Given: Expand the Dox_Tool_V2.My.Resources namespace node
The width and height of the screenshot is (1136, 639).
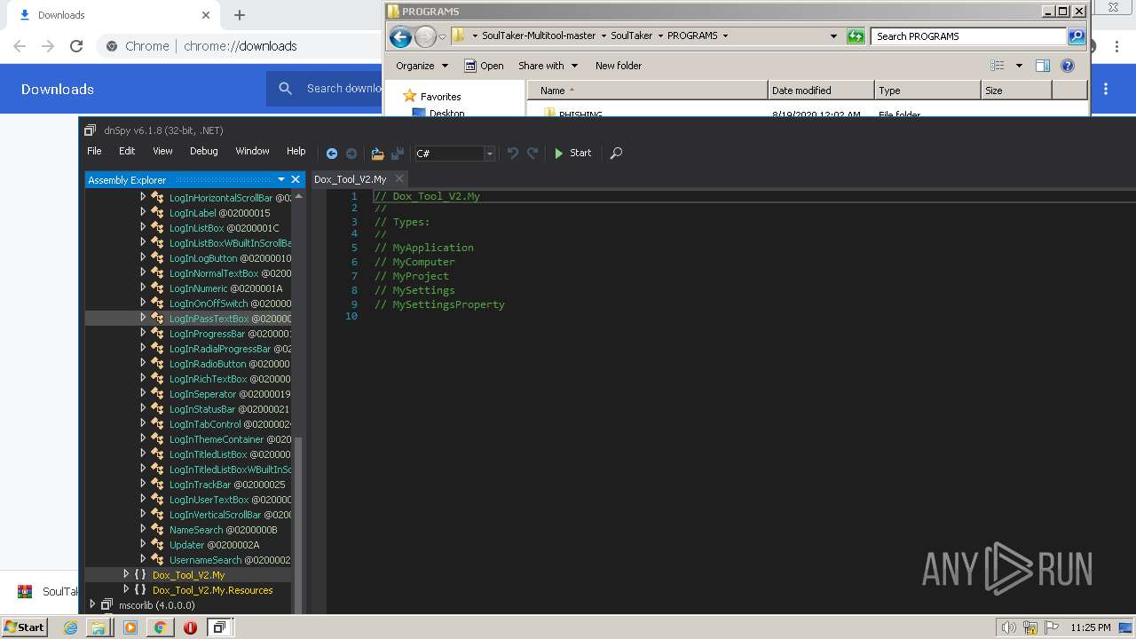Looking at the screenshot, I should (126, 589).
